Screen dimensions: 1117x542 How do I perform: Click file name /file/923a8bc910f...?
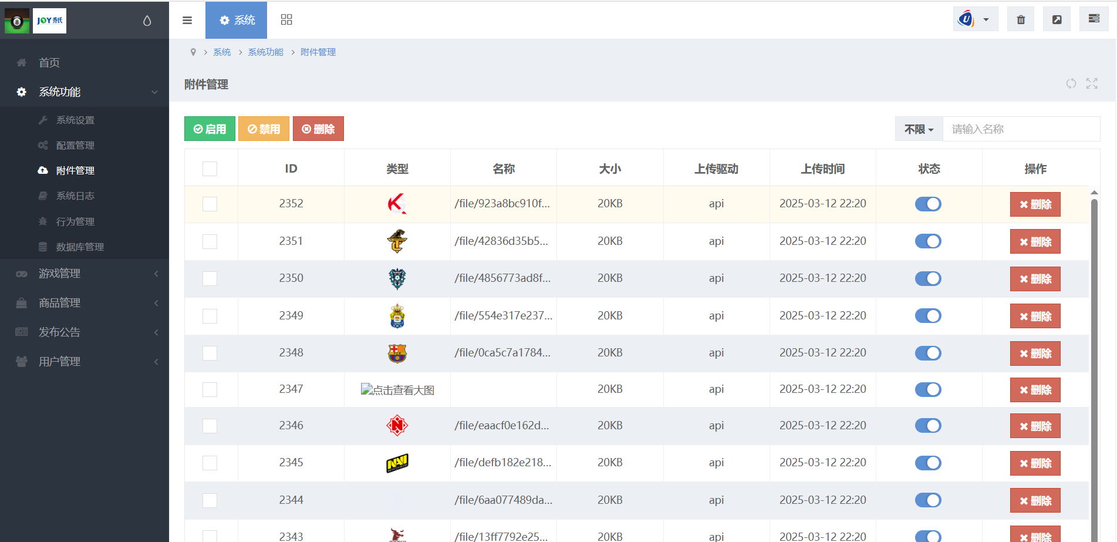(502, 204)
